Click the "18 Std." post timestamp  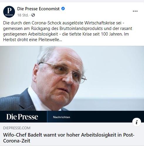[x=23, y=15]
